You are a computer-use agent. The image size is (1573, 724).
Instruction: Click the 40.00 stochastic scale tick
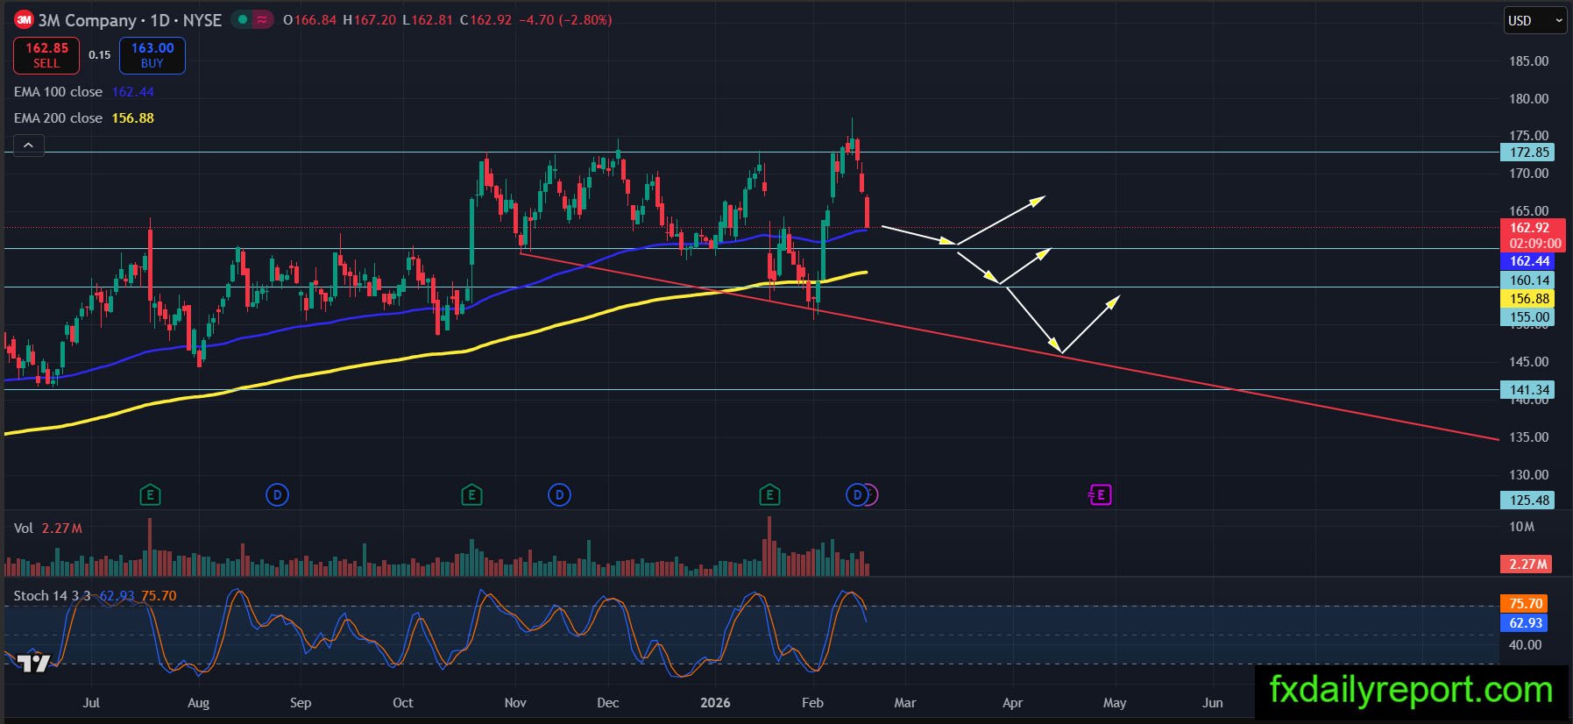pos(1525,645)
